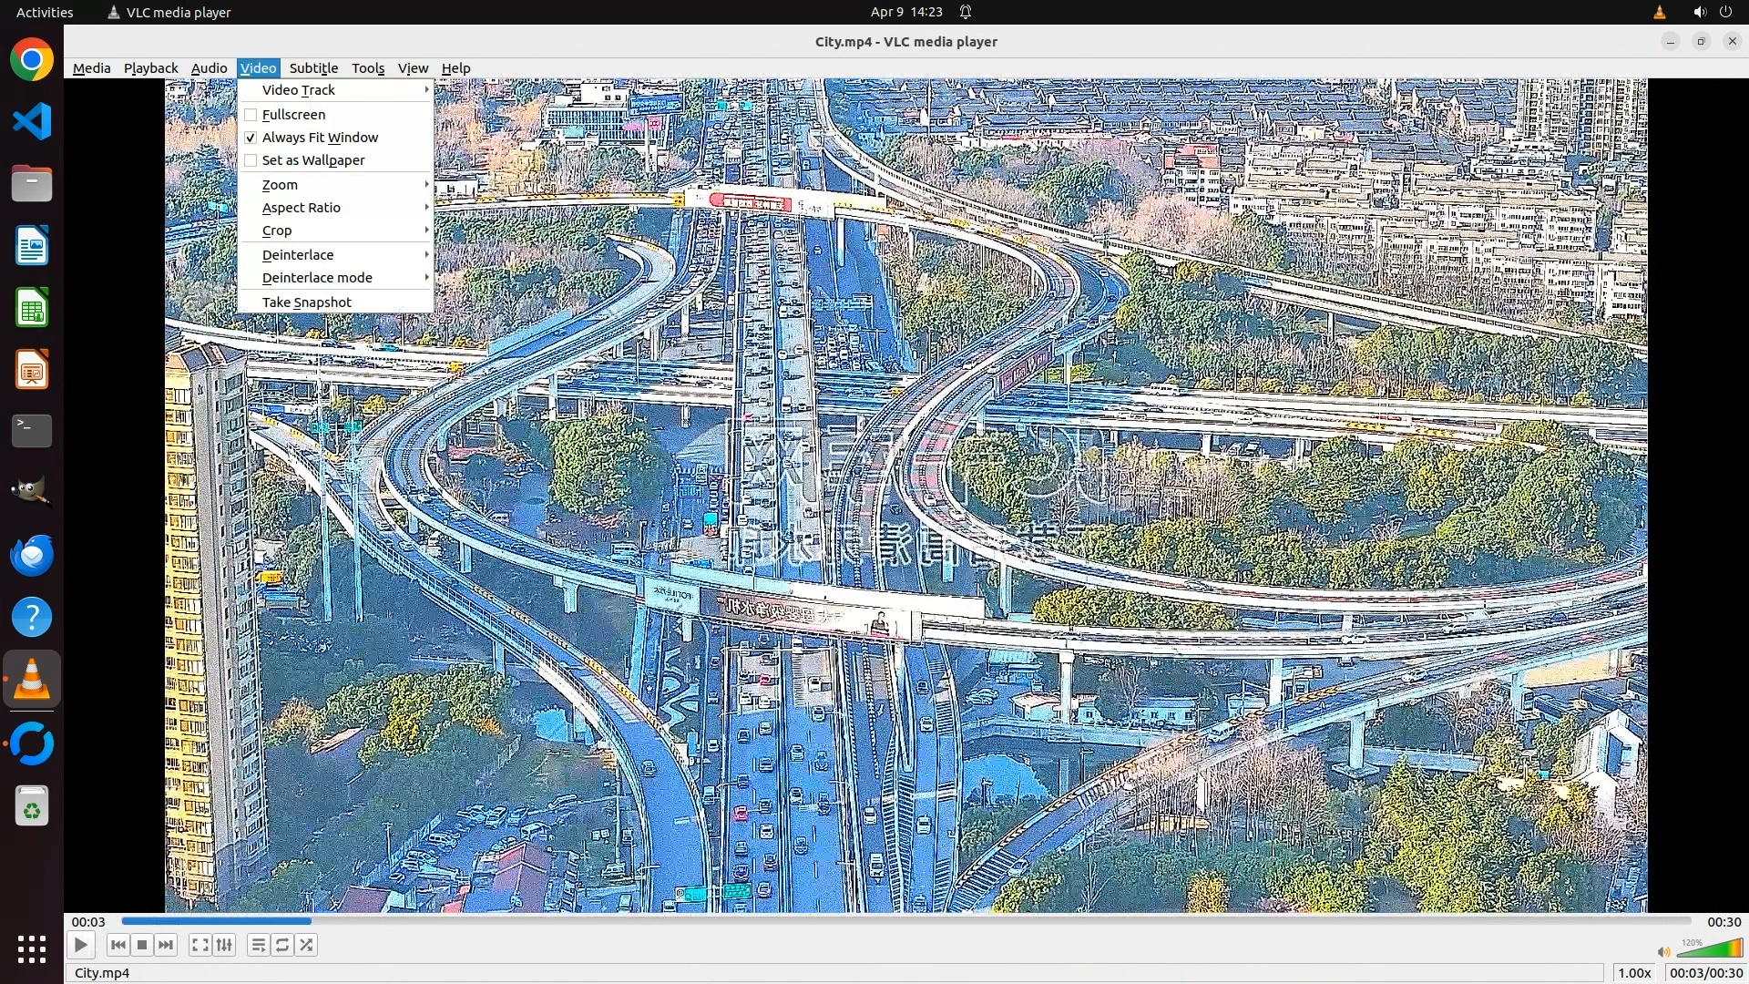Click the Next media icon
The image size is (1749, 984).
pos(166,945)
